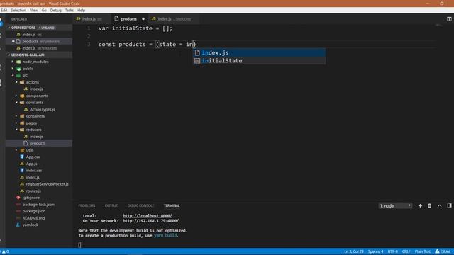Select 'initialState' suggestion

click(x=259, y=61)
